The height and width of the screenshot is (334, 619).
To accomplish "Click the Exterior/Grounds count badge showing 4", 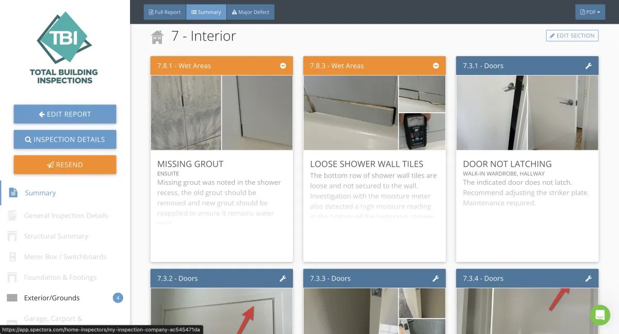I will [118, 298].
